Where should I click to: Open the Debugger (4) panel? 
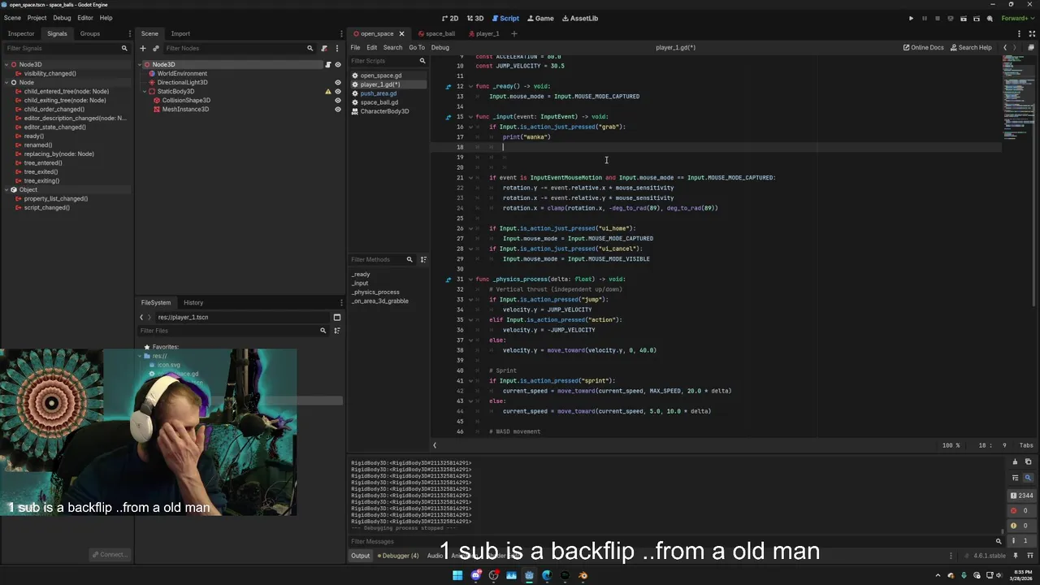coord(396,556)
